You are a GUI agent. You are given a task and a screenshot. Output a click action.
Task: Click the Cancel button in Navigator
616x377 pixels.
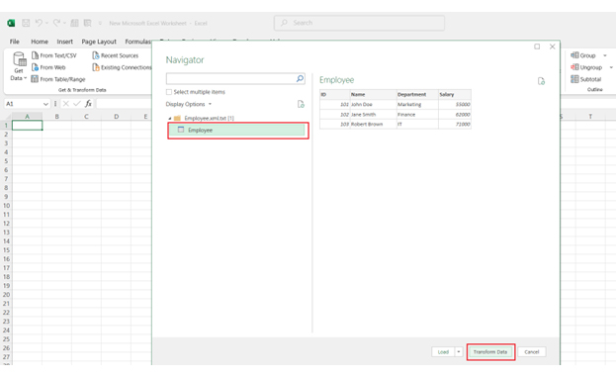coord(532,352)
